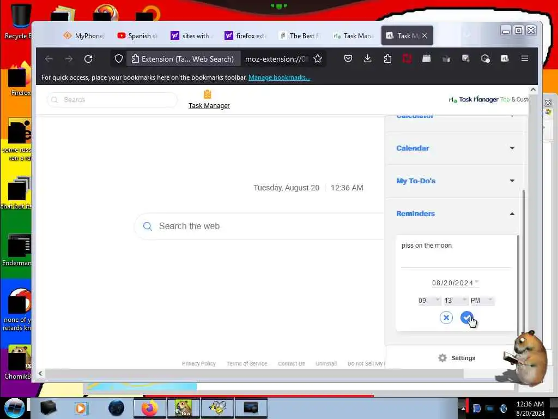Click the taskbar clock 12:36 AM

pyautogui.click(x=530, y=404)
